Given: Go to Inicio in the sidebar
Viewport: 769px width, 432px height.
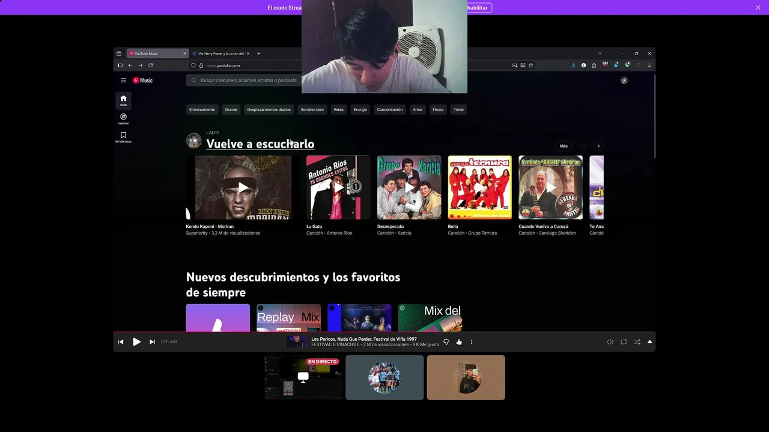Looking at the screenshot, I should (x=123, y=100).
